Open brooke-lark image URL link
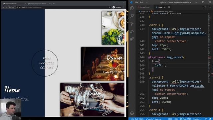Viewport: 213px width, 120px height. coord(179,33)
